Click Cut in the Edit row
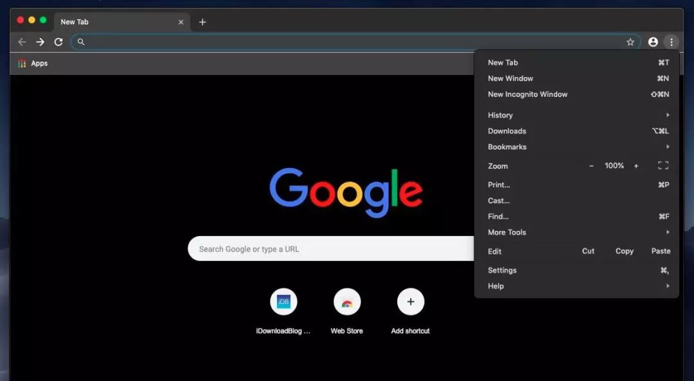Image resolution: width=694 pixels, height=381 pixels. click(x=588, y=251)
